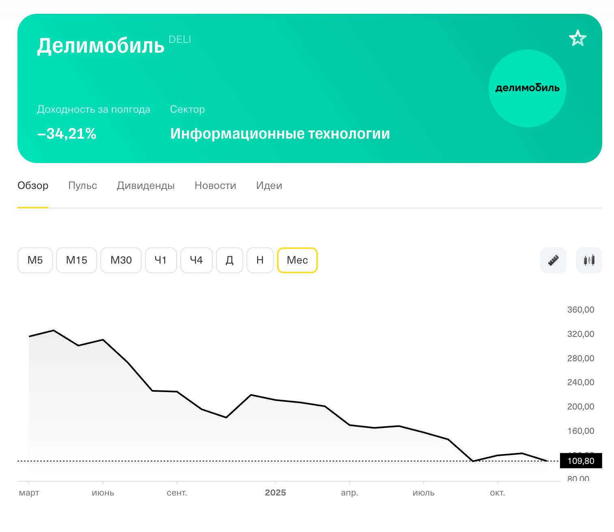Open the Новости tab

click(215, 186)
